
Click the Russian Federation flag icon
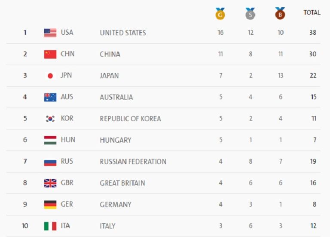click(x=50, y=162)
